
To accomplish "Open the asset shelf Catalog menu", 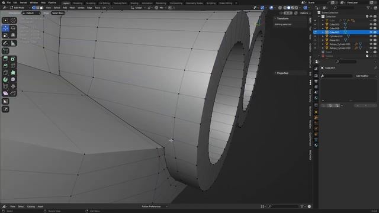I will click(31, 206).
